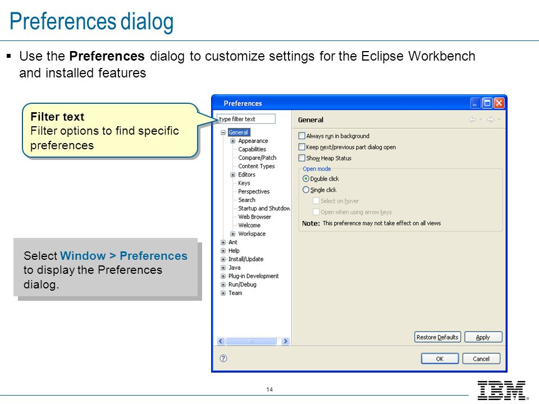Select Run/Debug in the tree
This screenshot has height=404, width=539.
(x=243, y=284)
